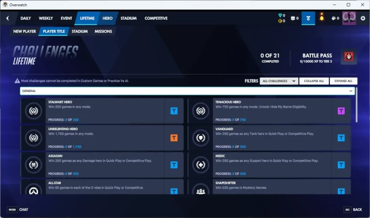Image resolution: width=370 pixels, height=218 pixels.
Task: Click the Medic cross emblem
Action: (201, 164)
